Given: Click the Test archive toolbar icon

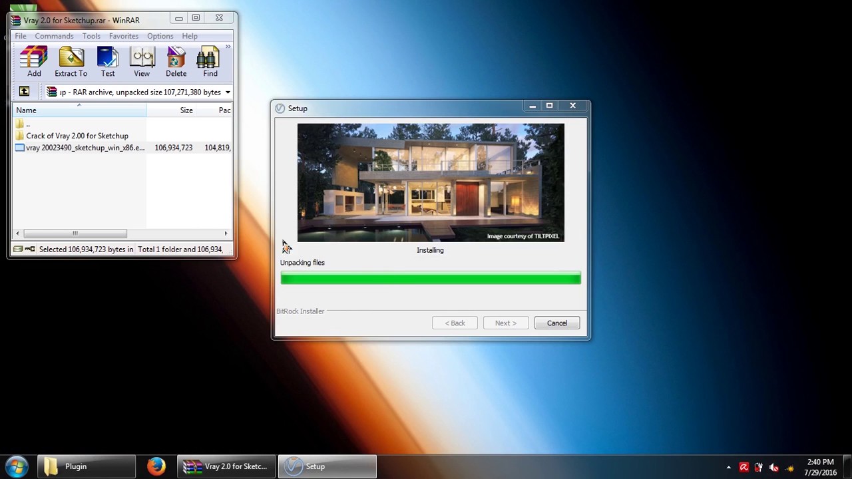Looking at the screenshot, I should [108, 62].
